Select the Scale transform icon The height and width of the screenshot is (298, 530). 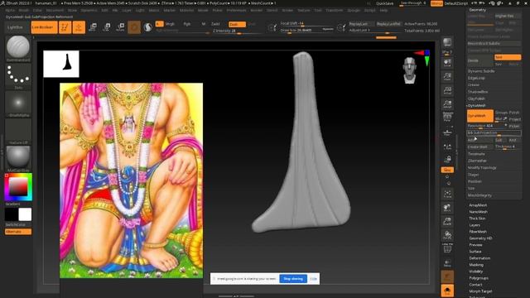click(107, 27)
